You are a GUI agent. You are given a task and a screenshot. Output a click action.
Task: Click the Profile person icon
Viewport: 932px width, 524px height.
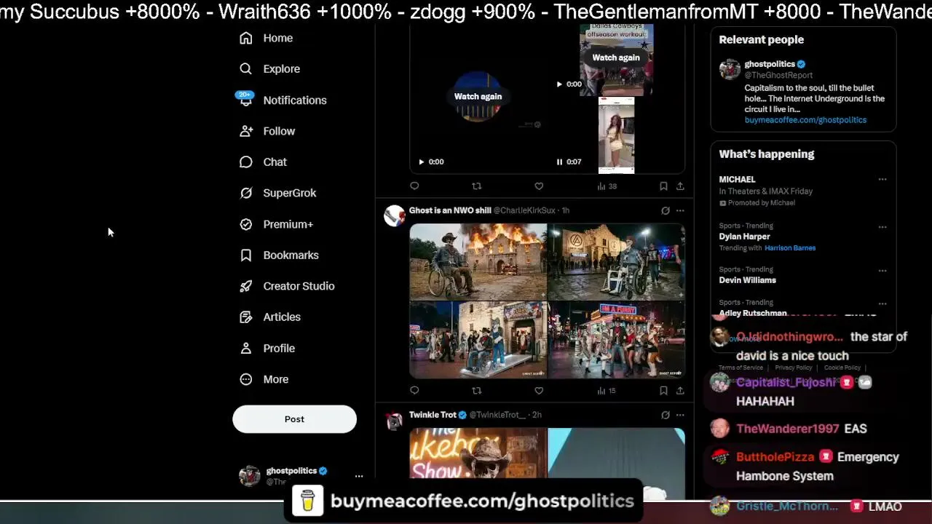click(x=246, y=348)
